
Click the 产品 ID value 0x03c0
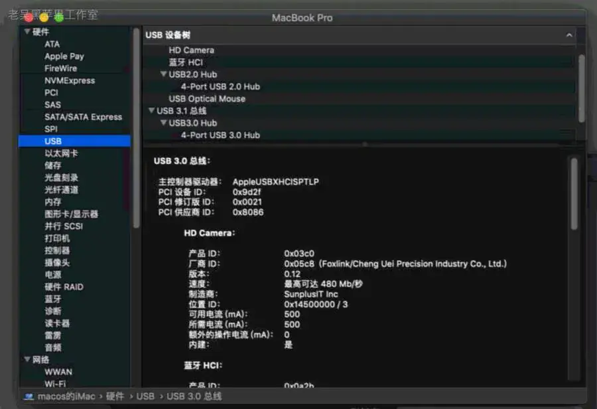[x=299, y=254]
